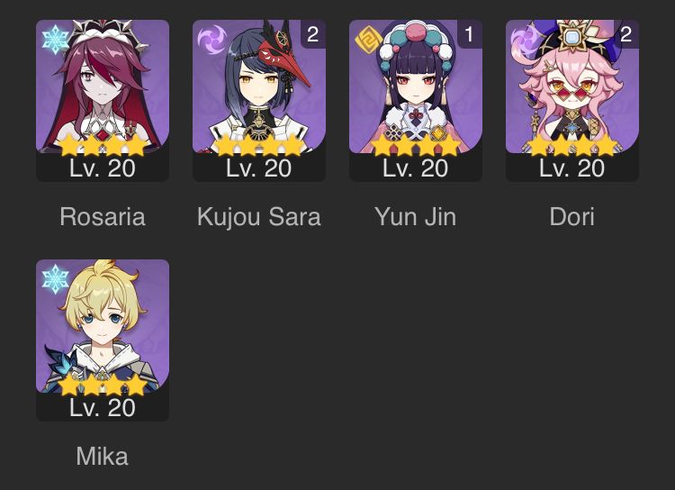675x490 pixels.
Task: Click Dori's constellation badge 2
Action: pyautogui.click(x=626, y=34)
